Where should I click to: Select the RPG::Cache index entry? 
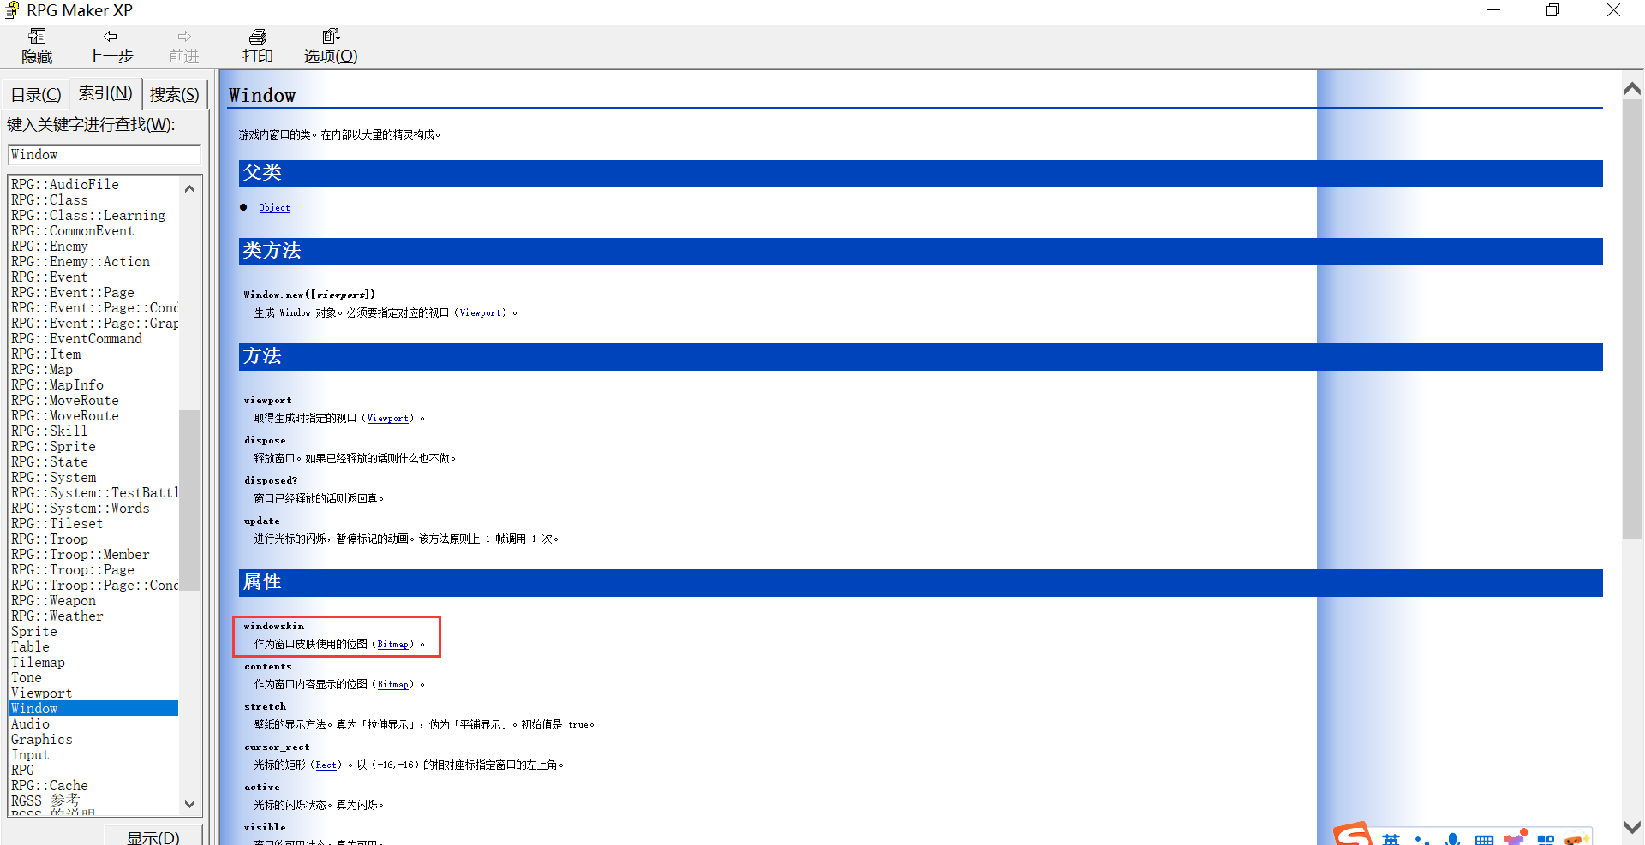pyautogui.click(x=50, y=786)
